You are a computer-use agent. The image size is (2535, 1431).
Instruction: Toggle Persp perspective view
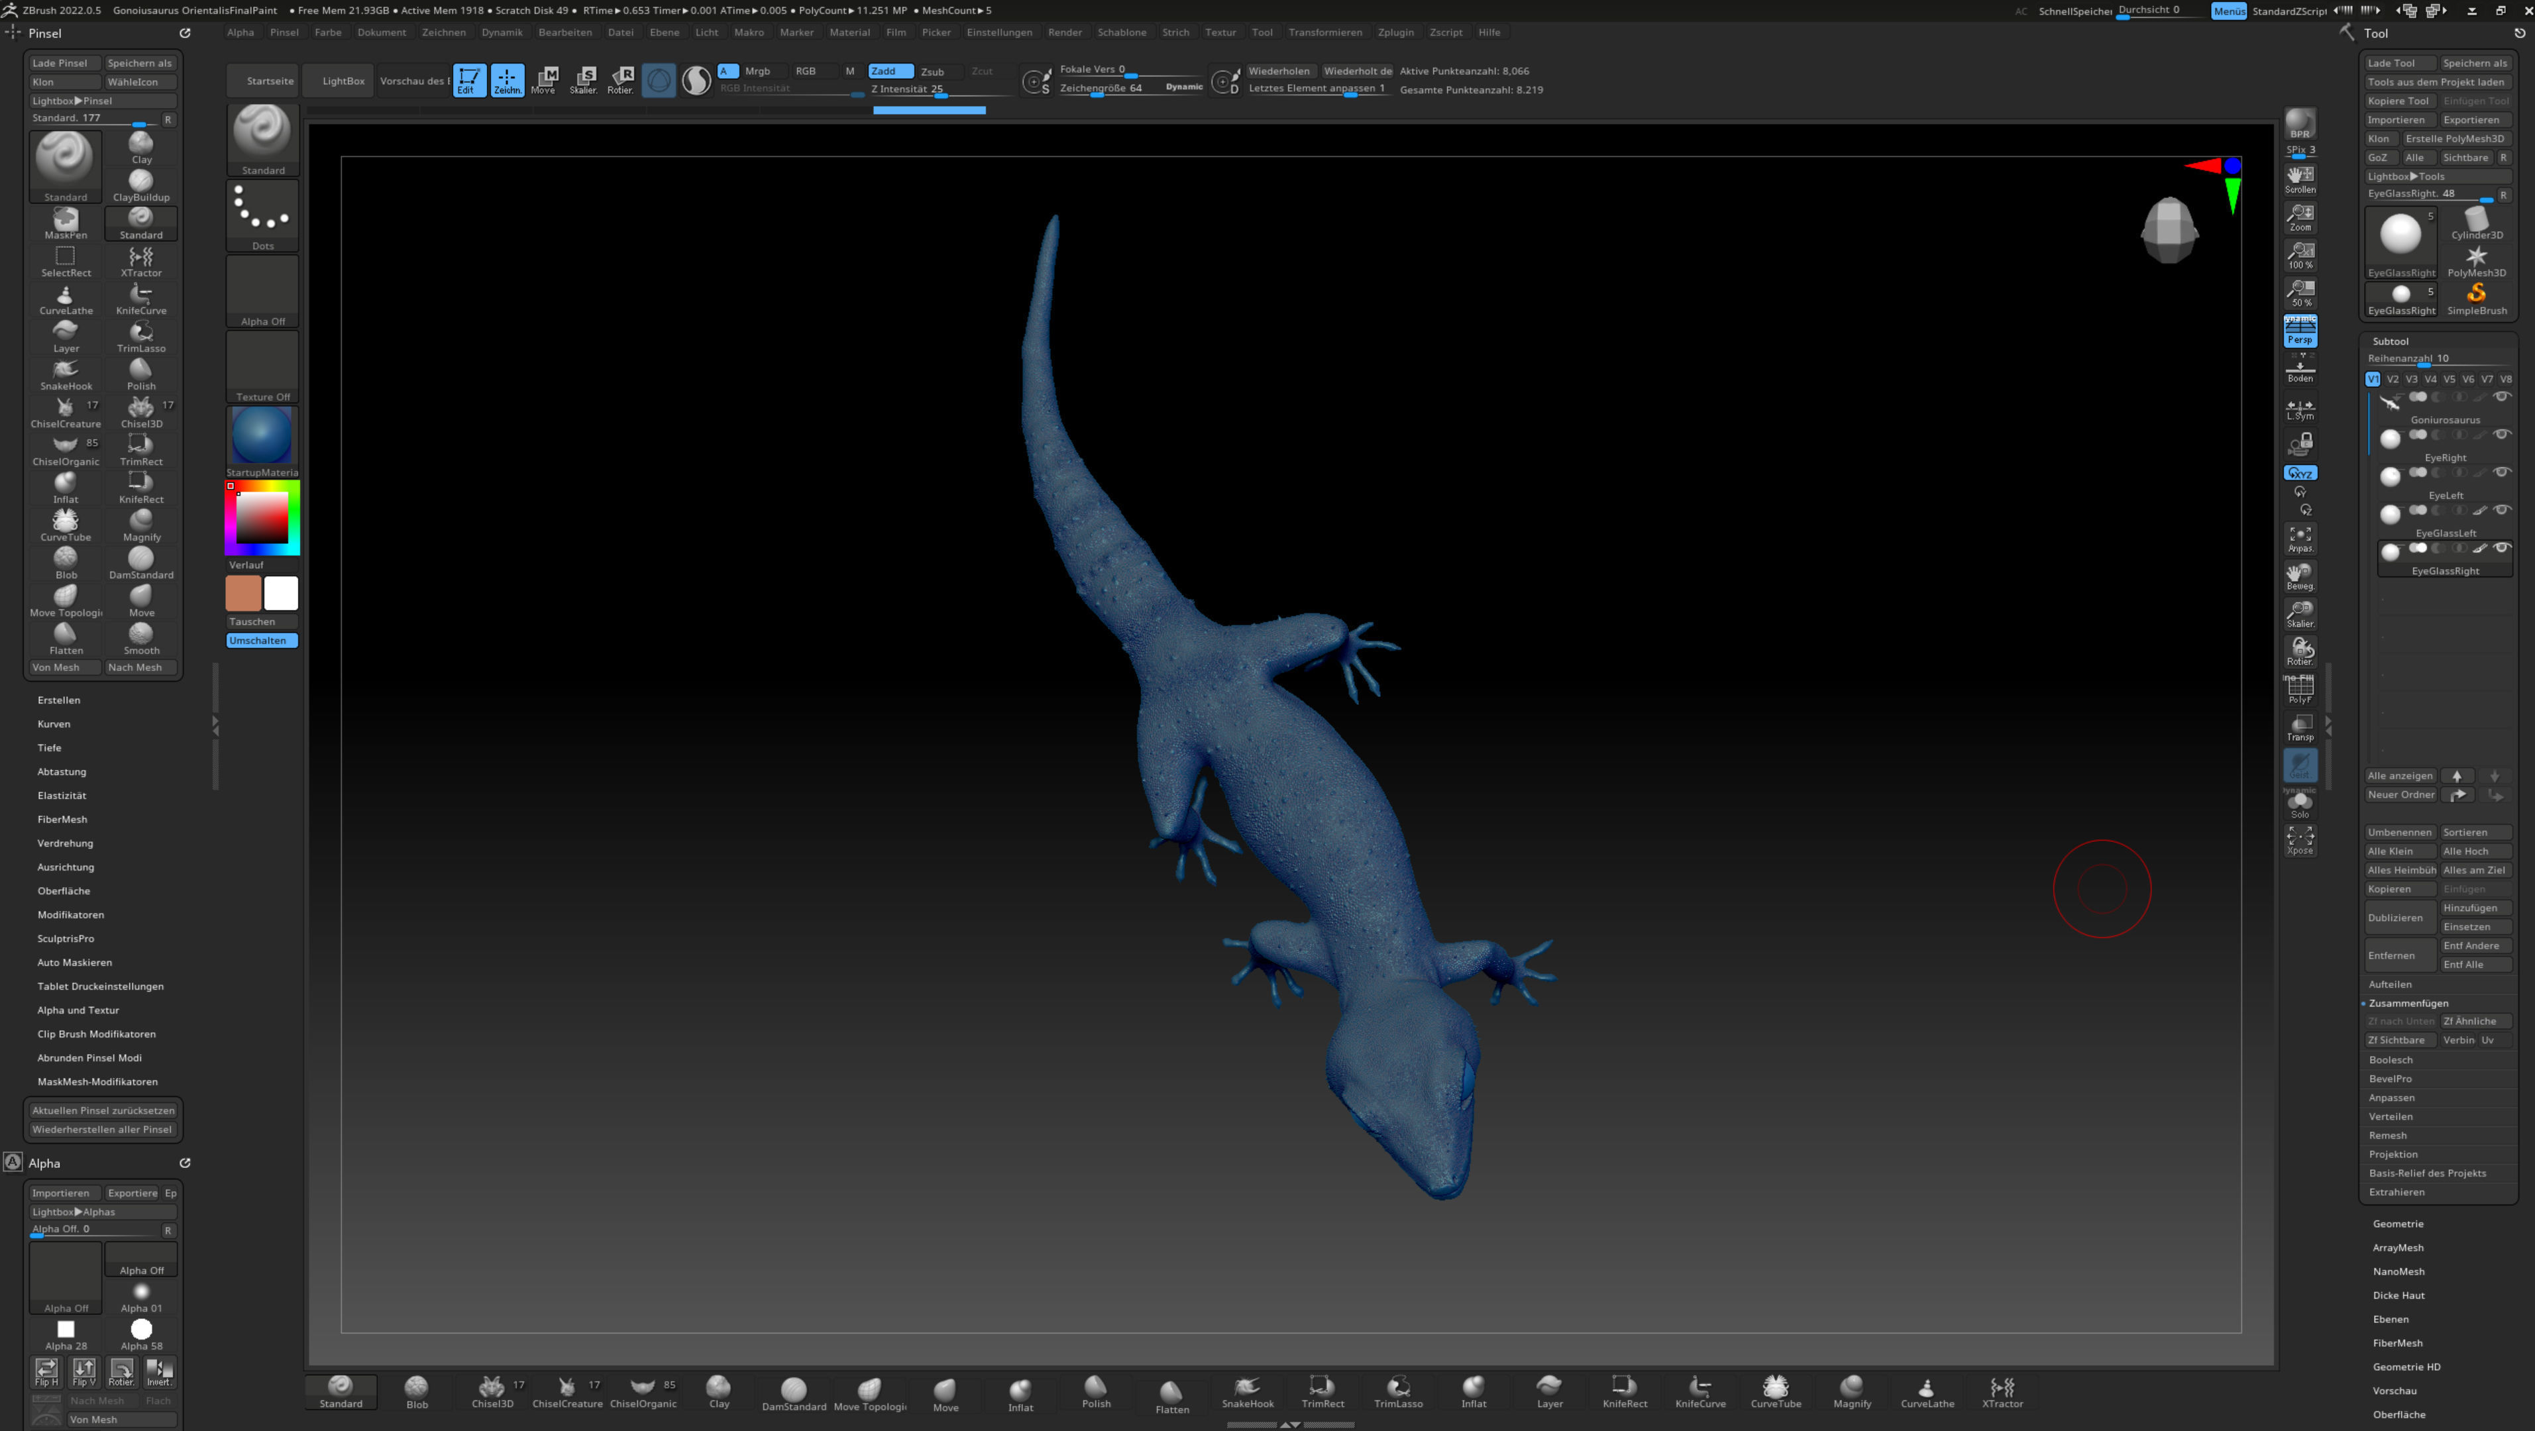coord(2300,332)
